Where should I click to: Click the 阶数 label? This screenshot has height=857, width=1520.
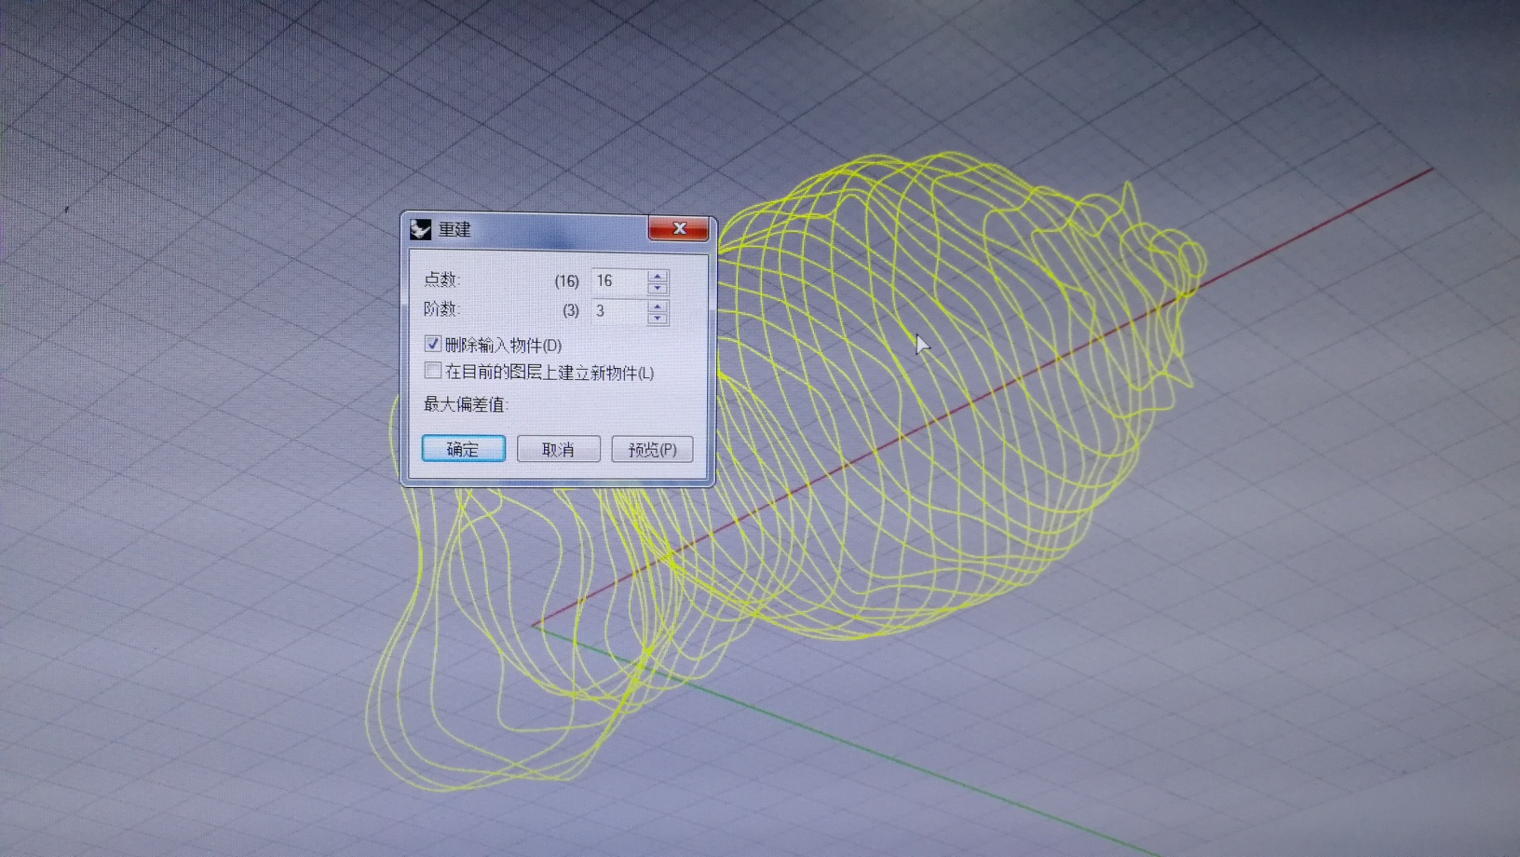pyautogui.click(x=441, y=309)
